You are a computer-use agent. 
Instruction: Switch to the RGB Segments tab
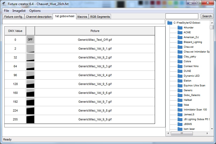tap(100, 17)
